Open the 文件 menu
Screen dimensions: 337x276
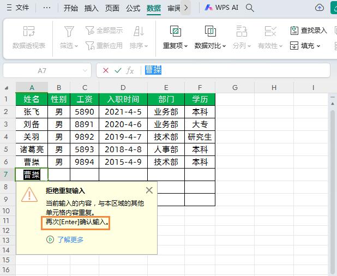coord(18,8)
